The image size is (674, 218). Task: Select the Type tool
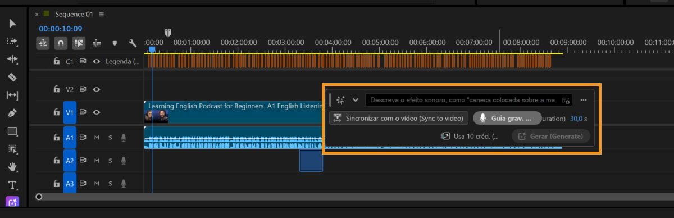12,185
